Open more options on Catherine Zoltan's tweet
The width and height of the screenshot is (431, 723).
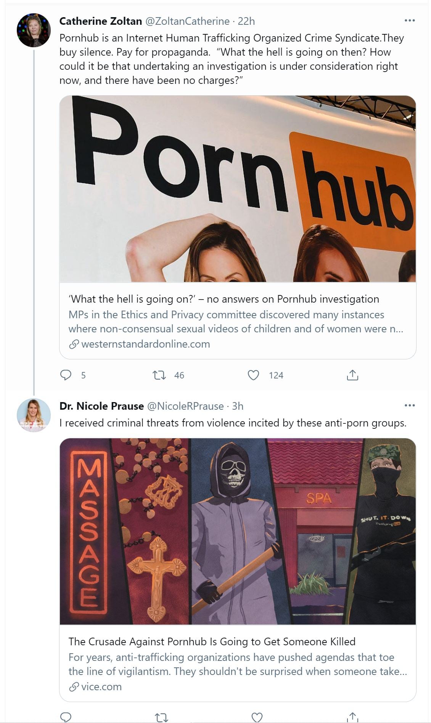click(x=409, y=21)
